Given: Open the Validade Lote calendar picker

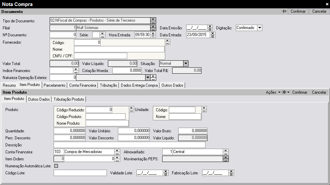Looking at the screenshot, I should tap(165, 174).
